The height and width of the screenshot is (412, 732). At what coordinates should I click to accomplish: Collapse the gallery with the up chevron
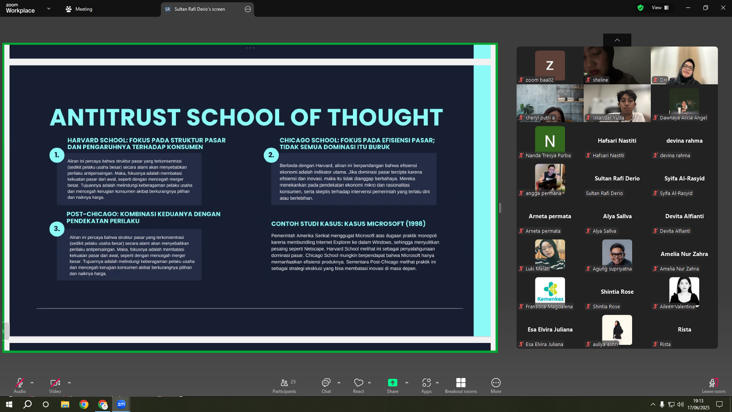click(x=617, y=40)
